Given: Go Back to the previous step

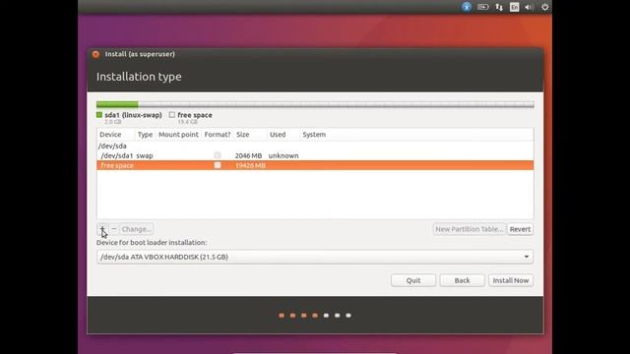Looking at the screenshot, I should point(462,280).
